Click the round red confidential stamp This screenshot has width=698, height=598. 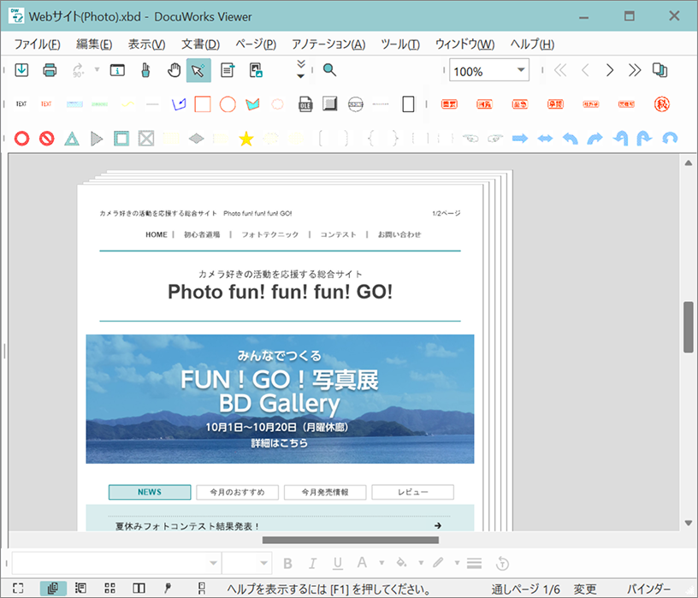tap(662, 104)
